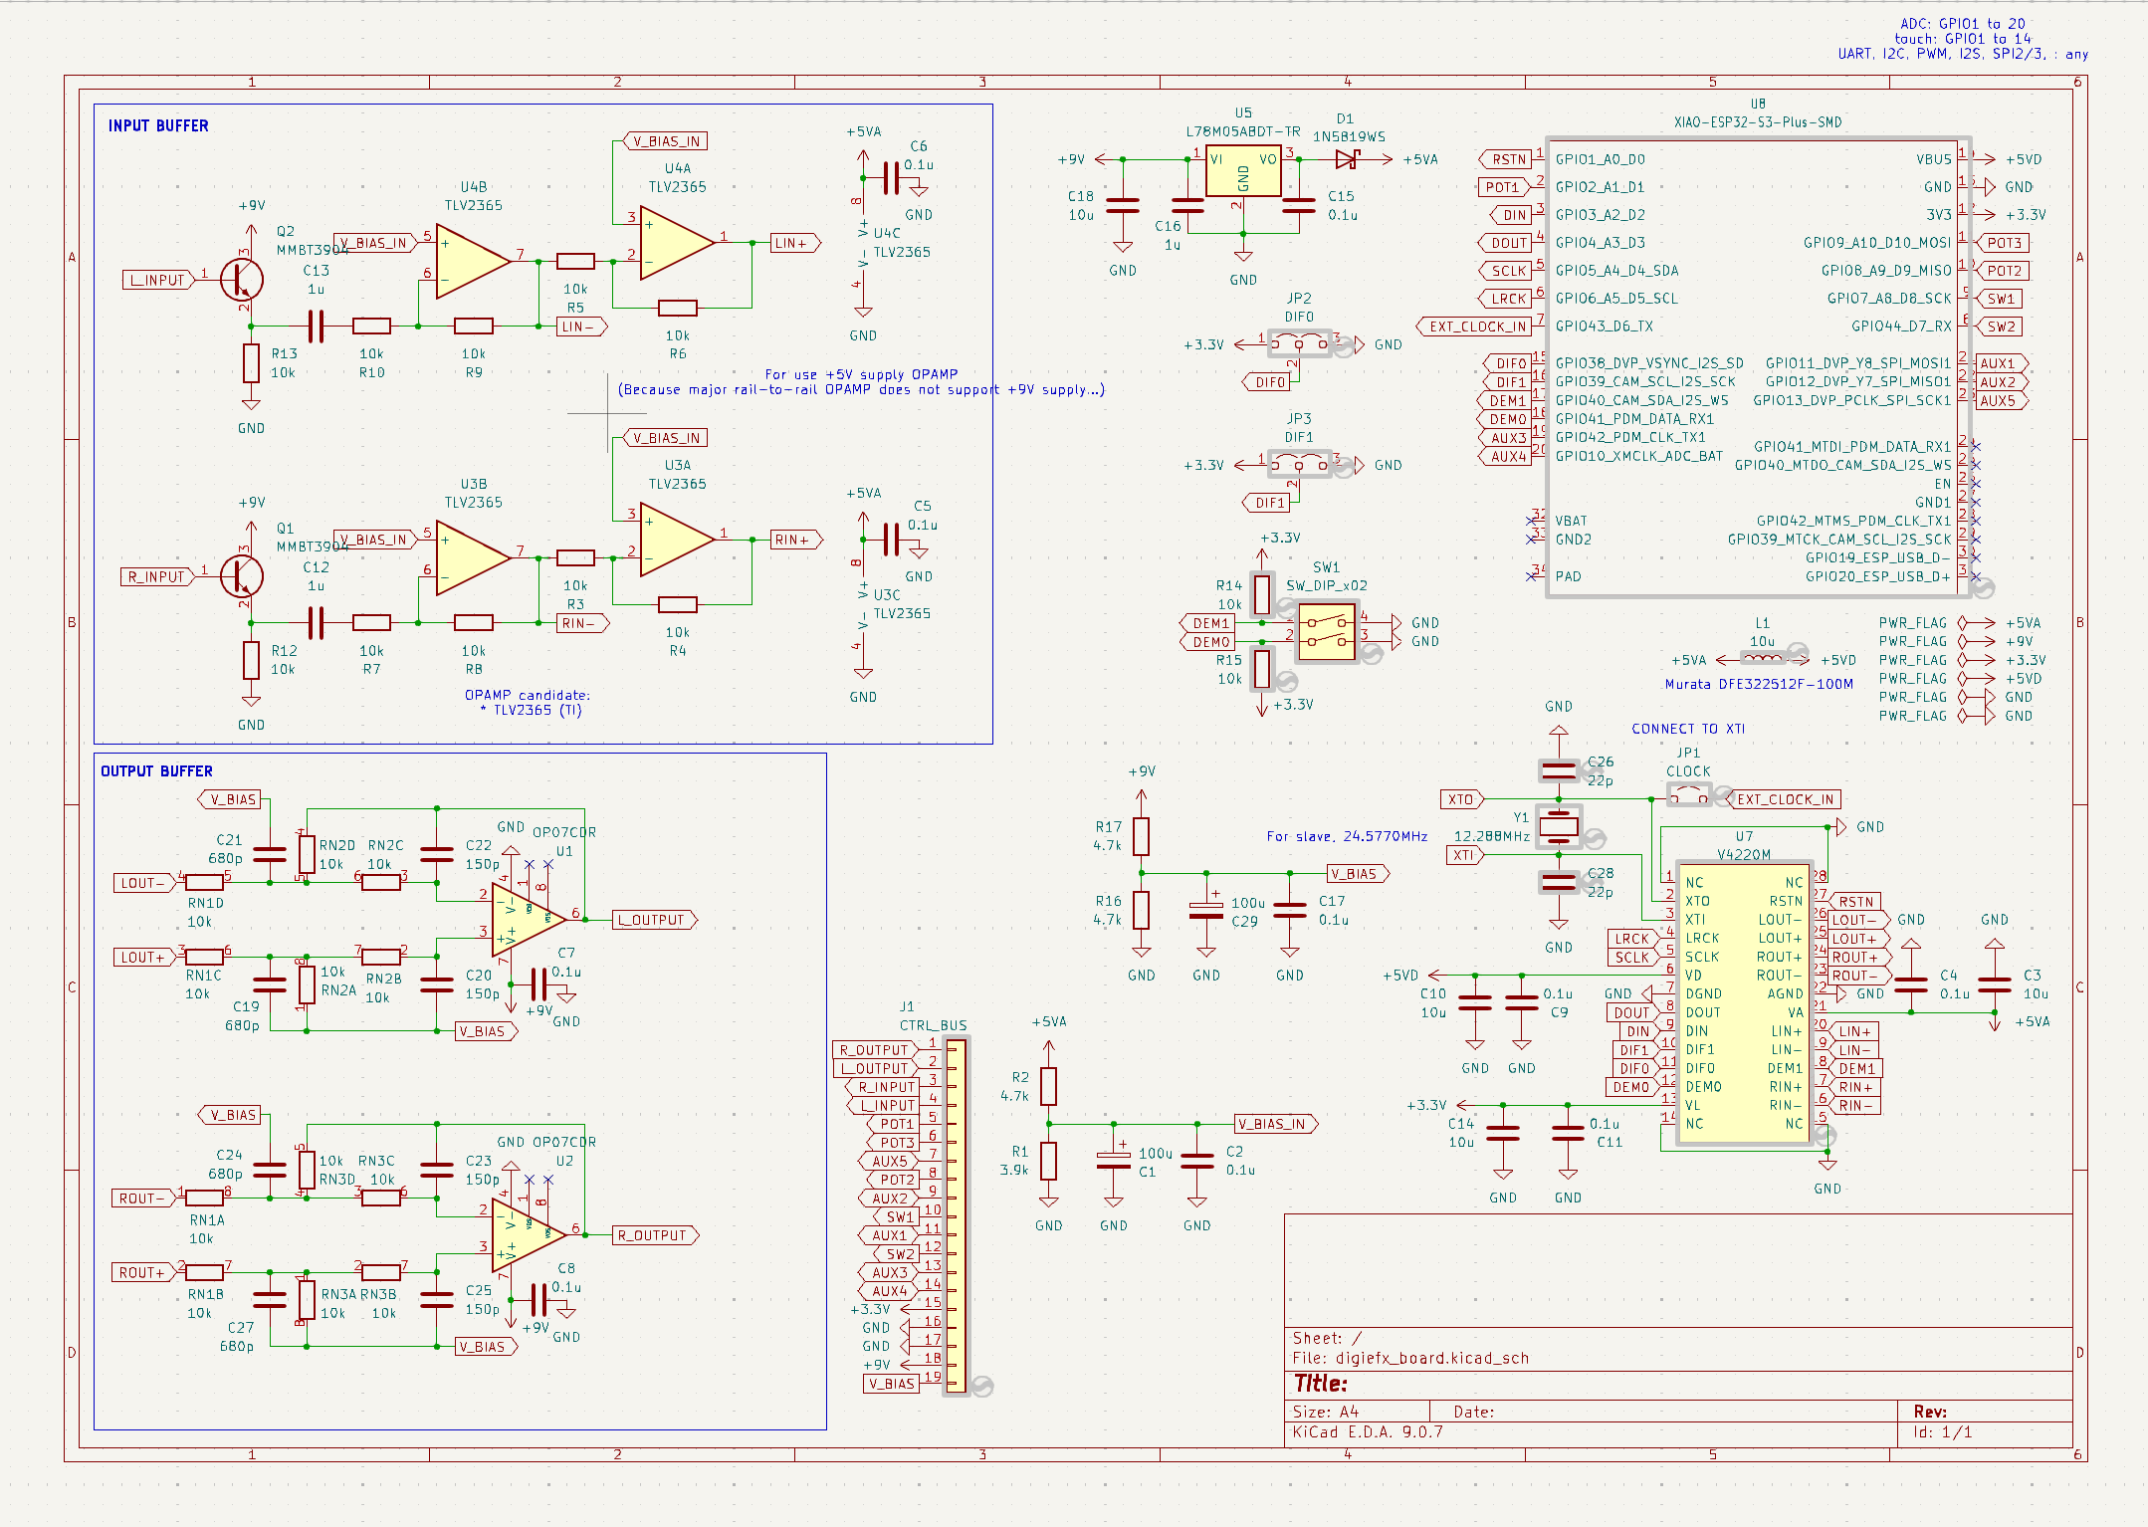
Task: Click the JP3 DIF1 solder jumper
Action: click(1299, 465)
